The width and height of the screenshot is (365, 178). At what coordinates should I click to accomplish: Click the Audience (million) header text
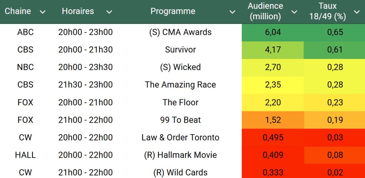[265, 11]
